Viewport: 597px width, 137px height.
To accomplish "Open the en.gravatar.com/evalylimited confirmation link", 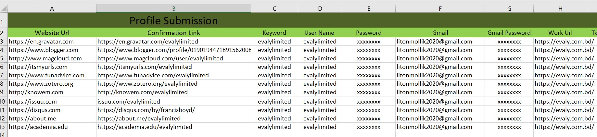I will pos(148,42).
